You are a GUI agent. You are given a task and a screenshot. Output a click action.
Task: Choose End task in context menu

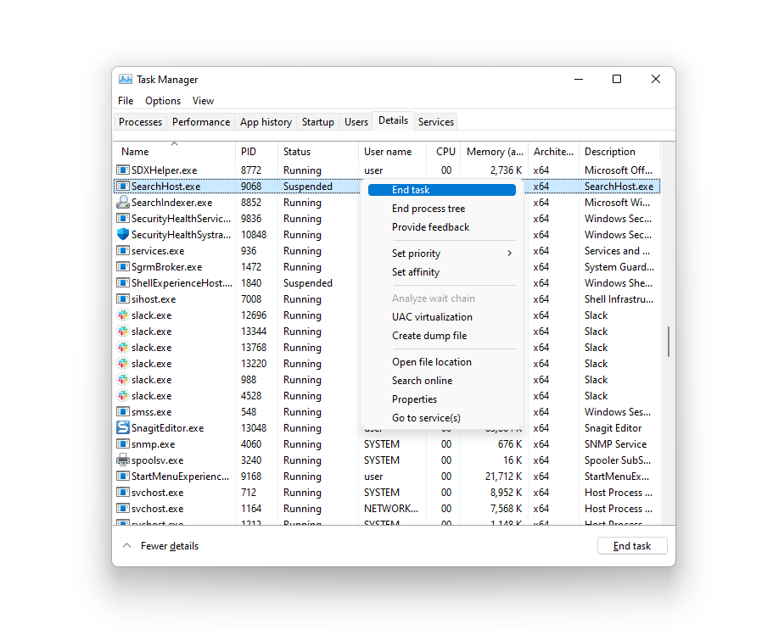coord(442,190)
